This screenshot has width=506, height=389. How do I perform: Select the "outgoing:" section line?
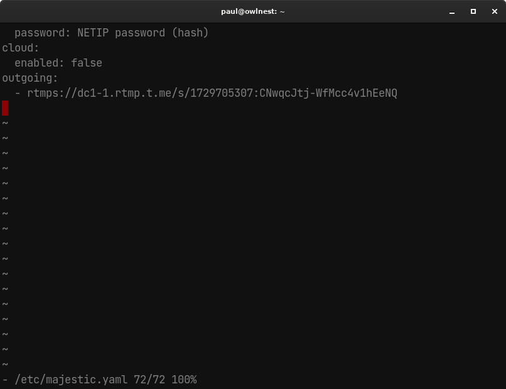click(x=30, y=78)
